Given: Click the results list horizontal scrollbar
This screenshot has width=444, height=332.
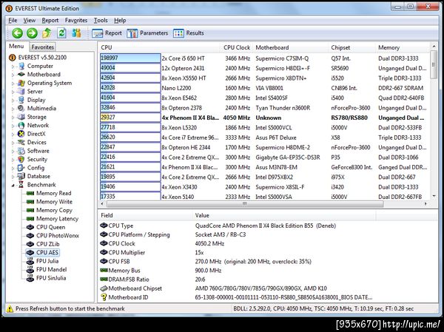Looking at the screenshot, I should (245, 204).
